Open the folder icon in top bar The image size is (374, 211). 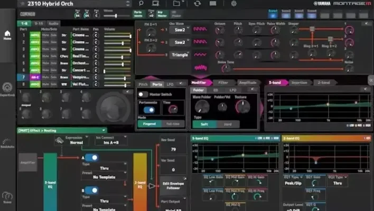[176, 4]
